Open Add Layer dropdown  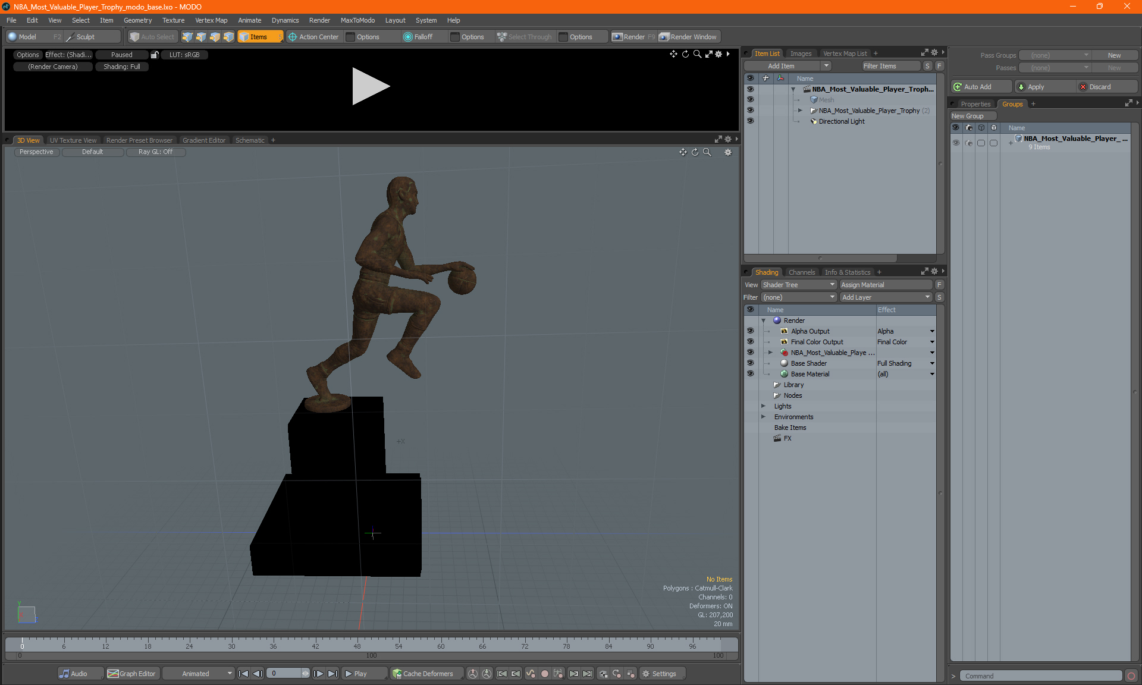[886, 297]
